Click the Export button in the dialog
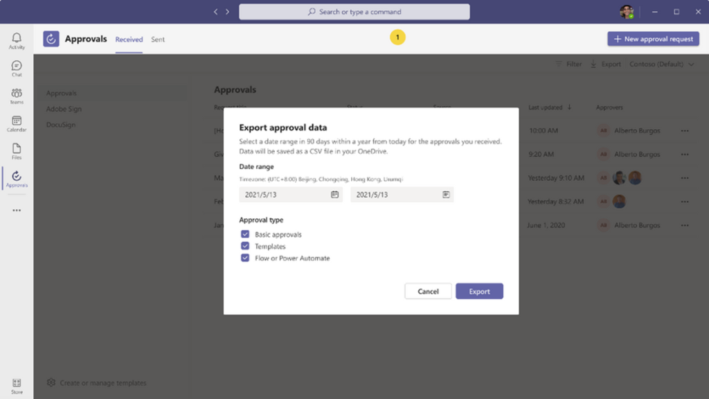Screen dimensions: 709x399 (479, 292)
